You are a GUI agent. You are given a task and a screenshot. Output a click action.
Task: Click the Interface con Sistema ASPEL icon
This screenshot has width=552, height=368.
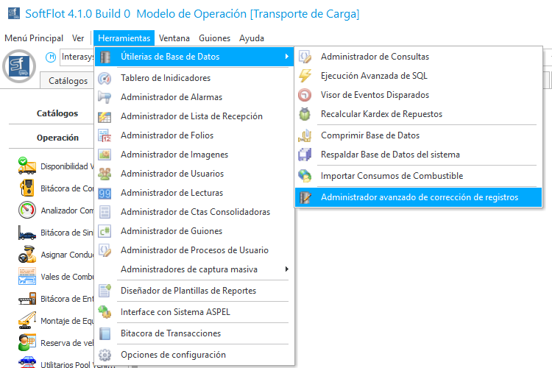coord(105,312)
